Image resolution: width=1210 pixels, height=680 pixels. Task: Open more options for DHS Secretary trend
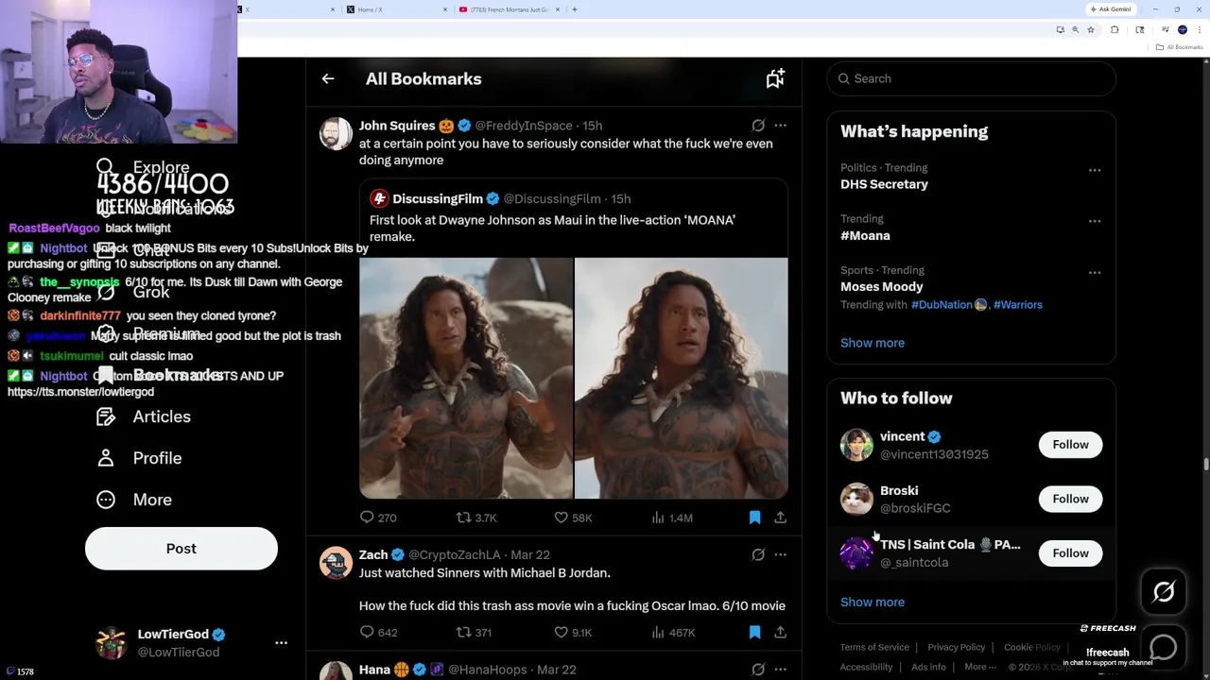point(1095,170)
